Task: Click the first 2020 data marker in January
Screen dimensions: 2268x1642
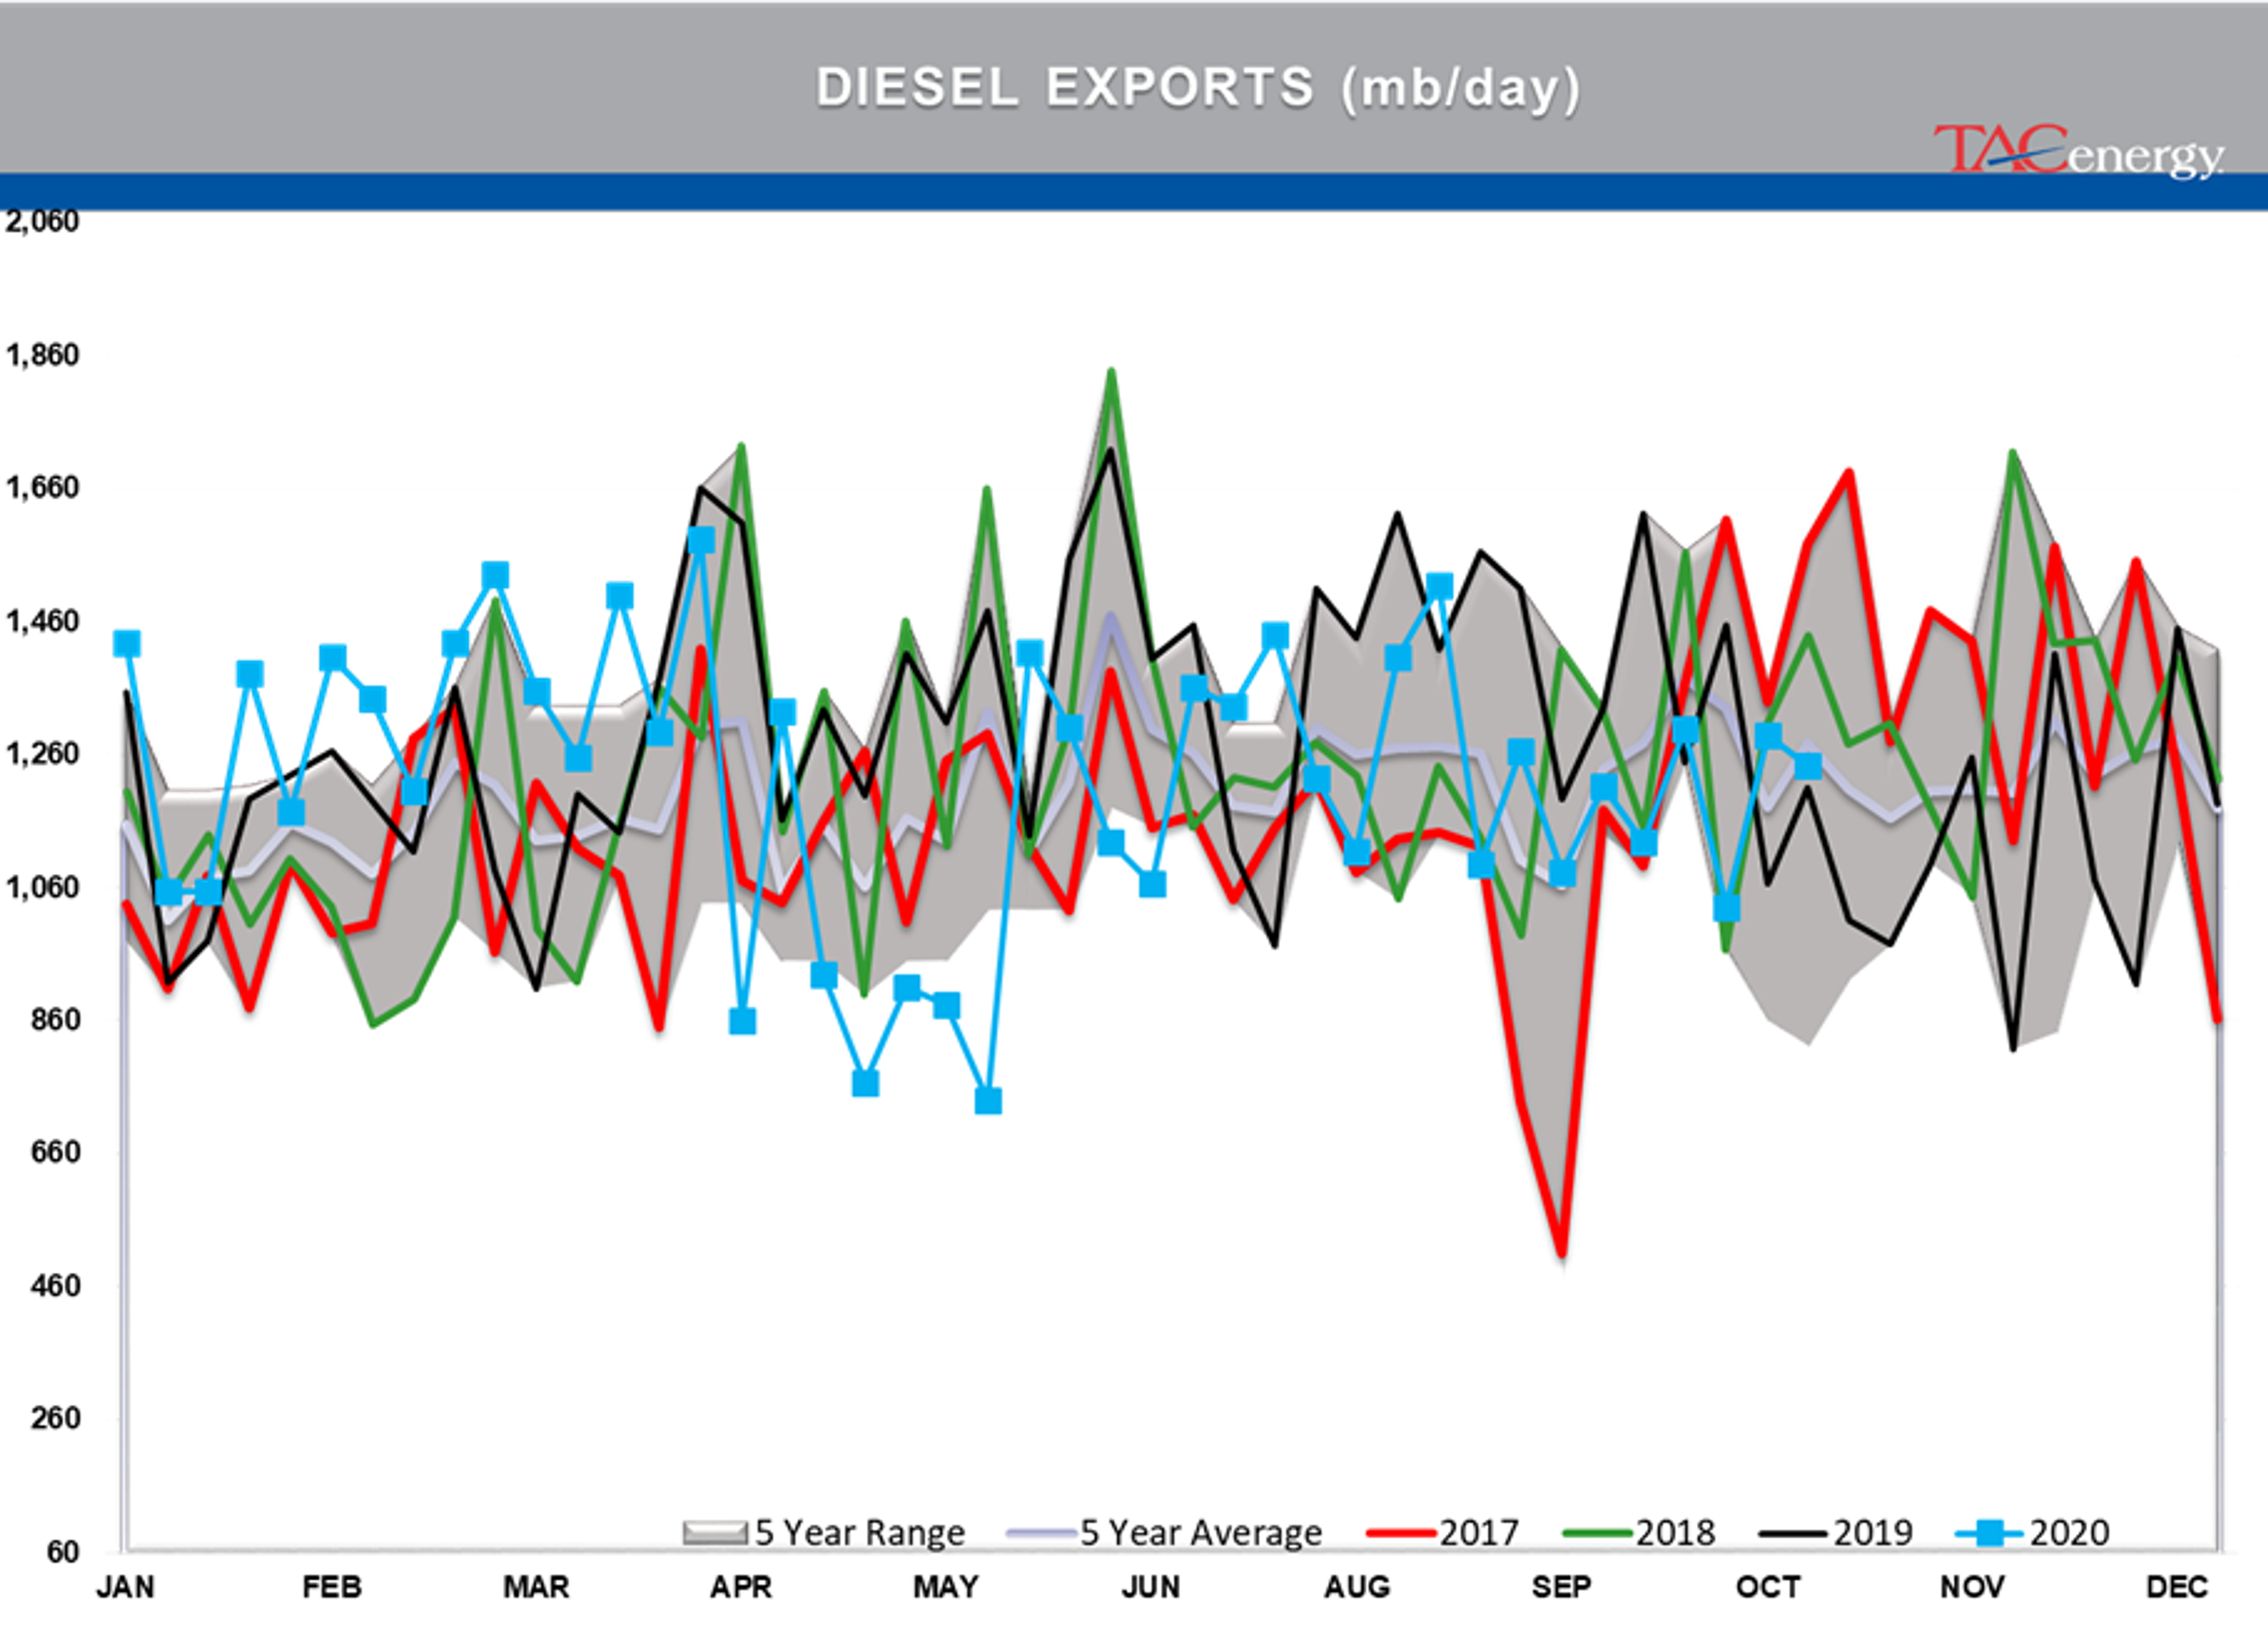Action: (126, 644)
